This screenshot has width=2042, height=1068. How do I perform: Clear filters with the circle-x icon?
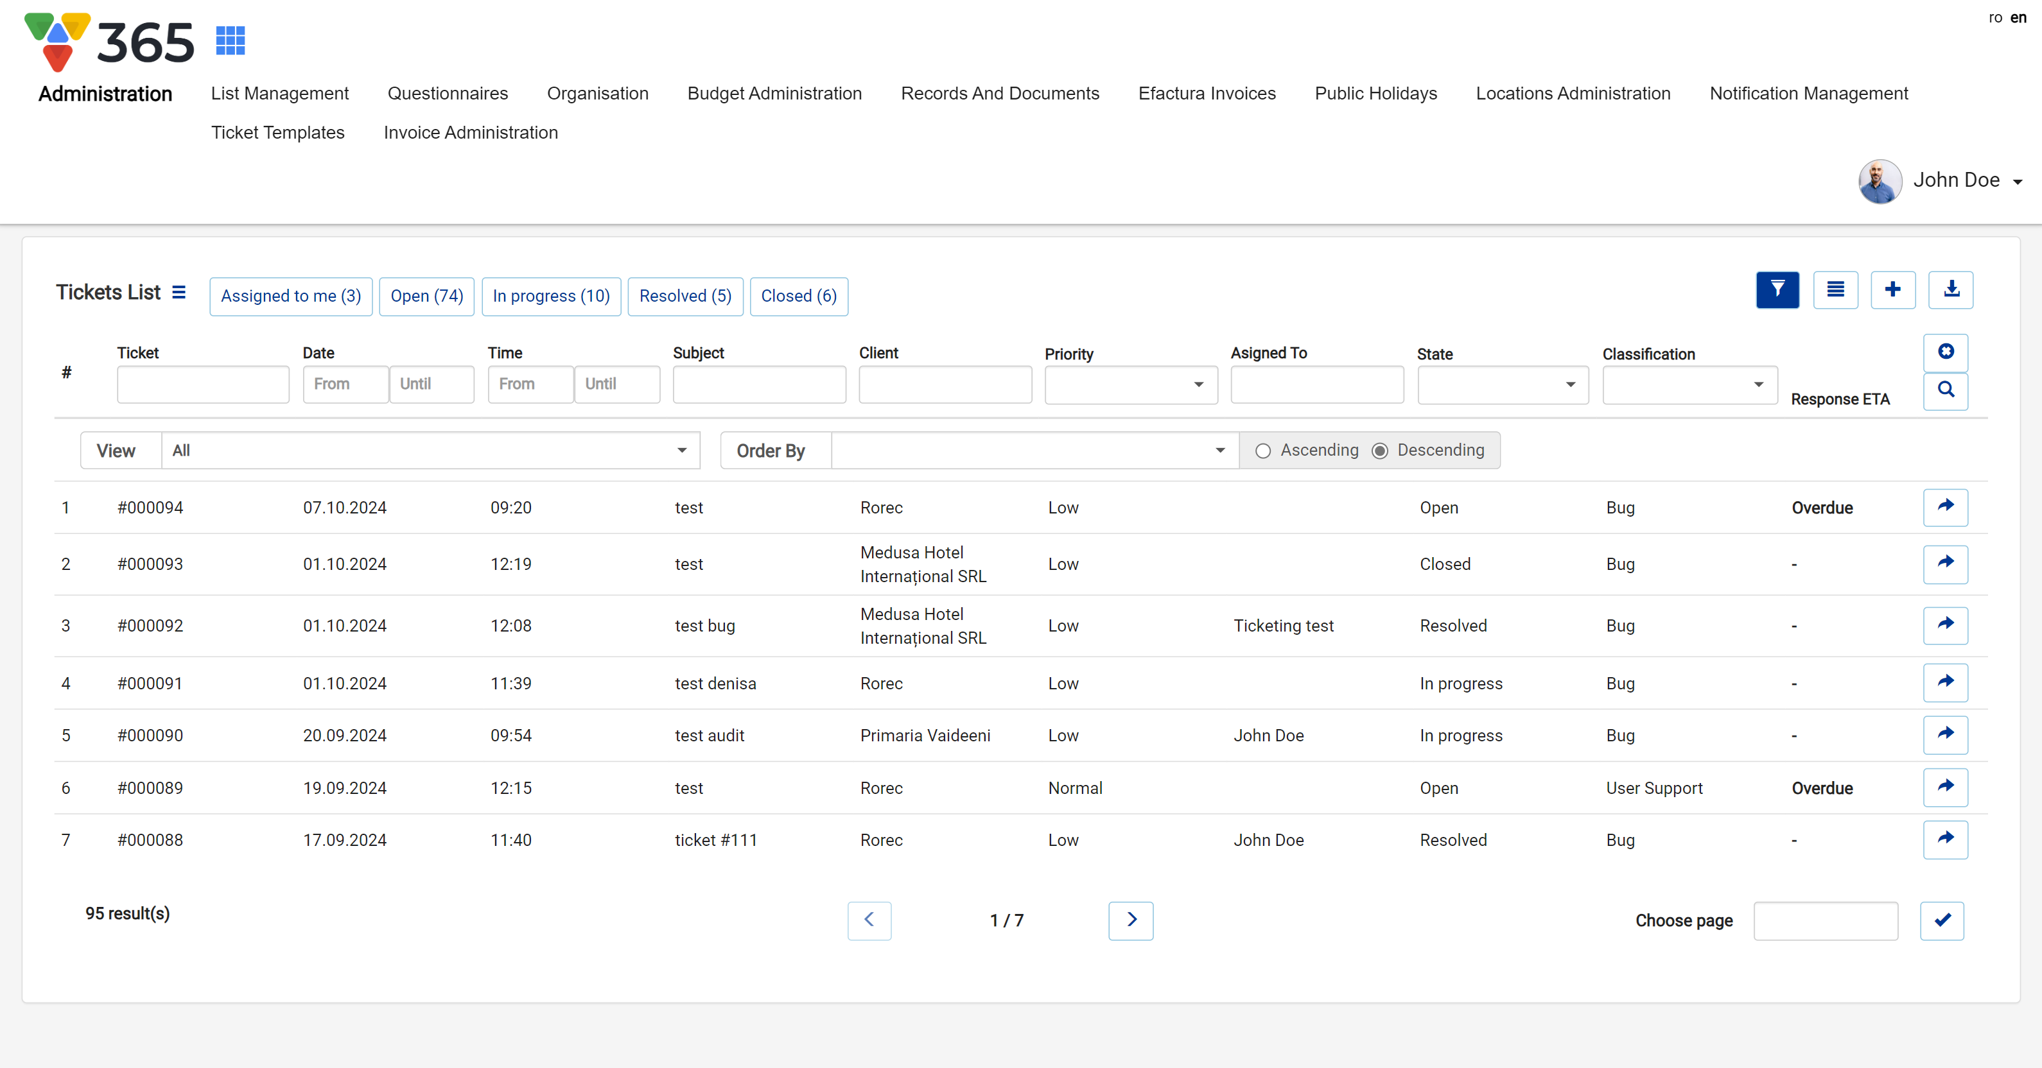click(1945, 351)
